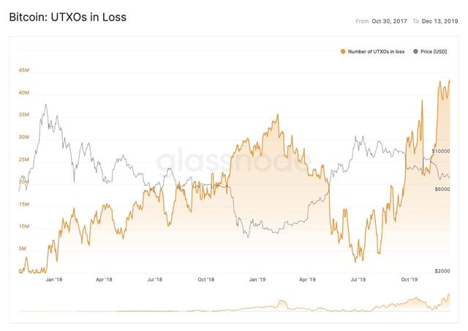468x331 pixels.
Task: Click the 45M label on the left axis
Action: point(23,70)
